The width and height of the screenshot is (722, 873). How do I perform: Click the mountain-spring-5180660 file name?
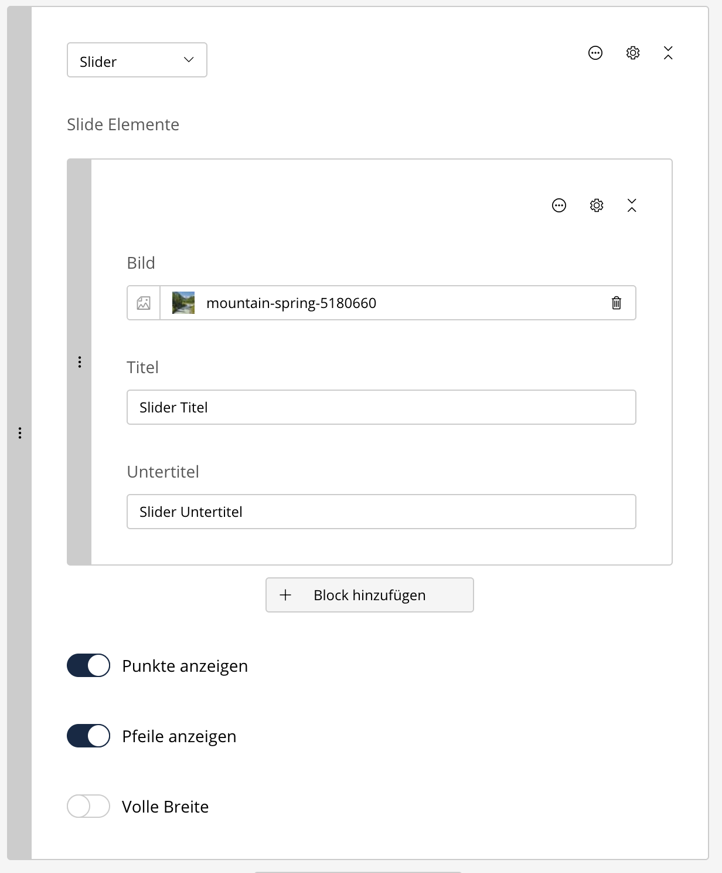tap(291, 303)
